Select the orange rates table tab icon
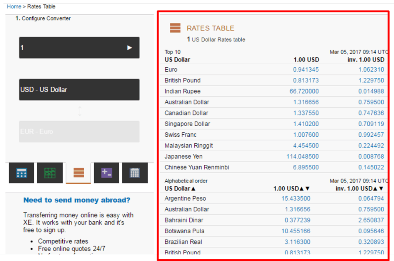The image size is (394, 261). click(78, 173)
